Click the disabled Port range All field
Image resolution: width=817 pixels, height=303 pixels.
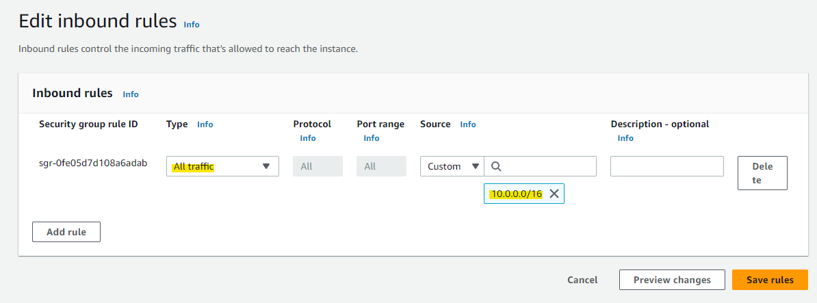point(381,166)
